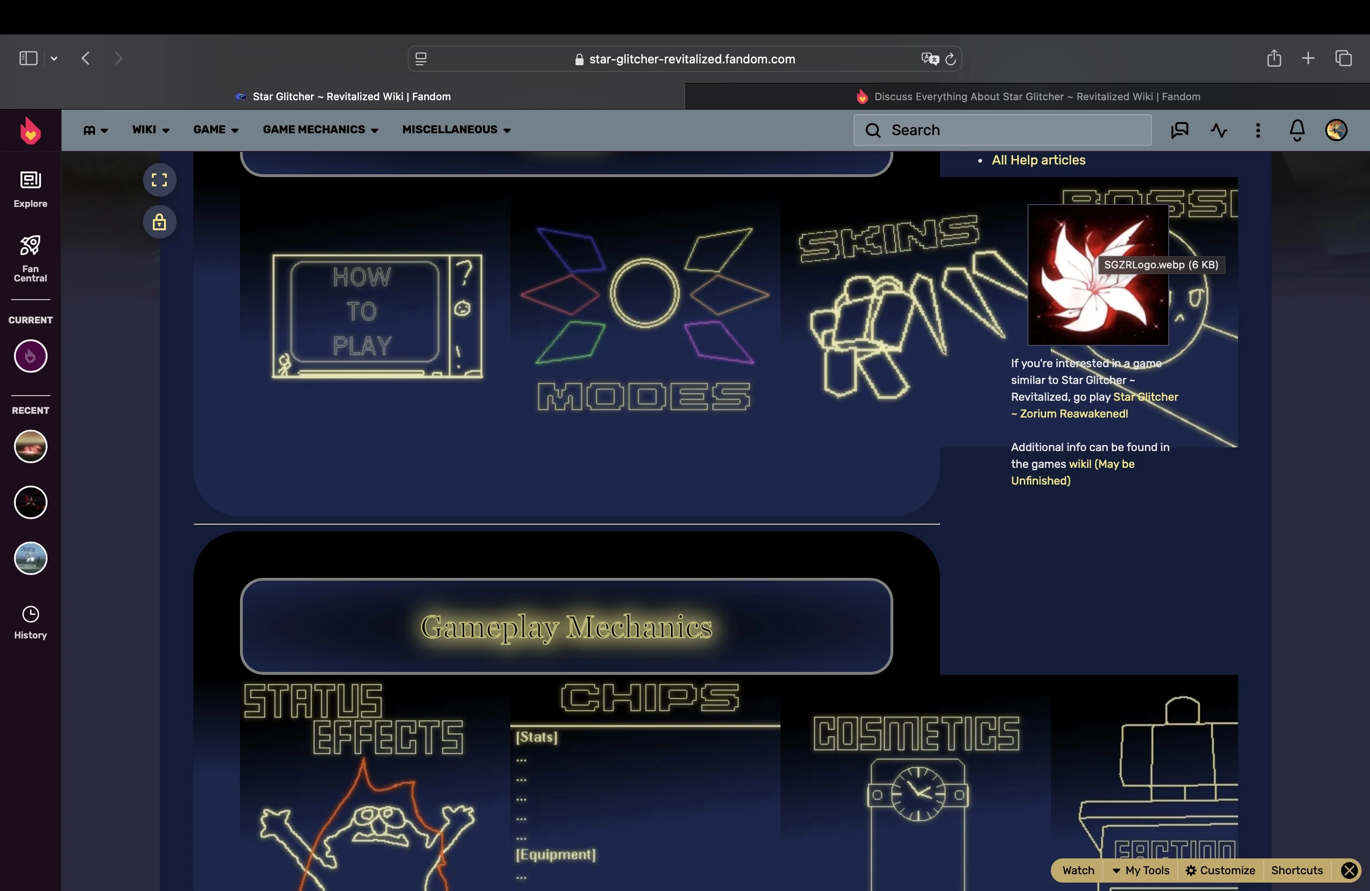Click inside the wiki Search field
Image resolution: width=1370 pixels, height=891 pixels.
point(1001,130)
